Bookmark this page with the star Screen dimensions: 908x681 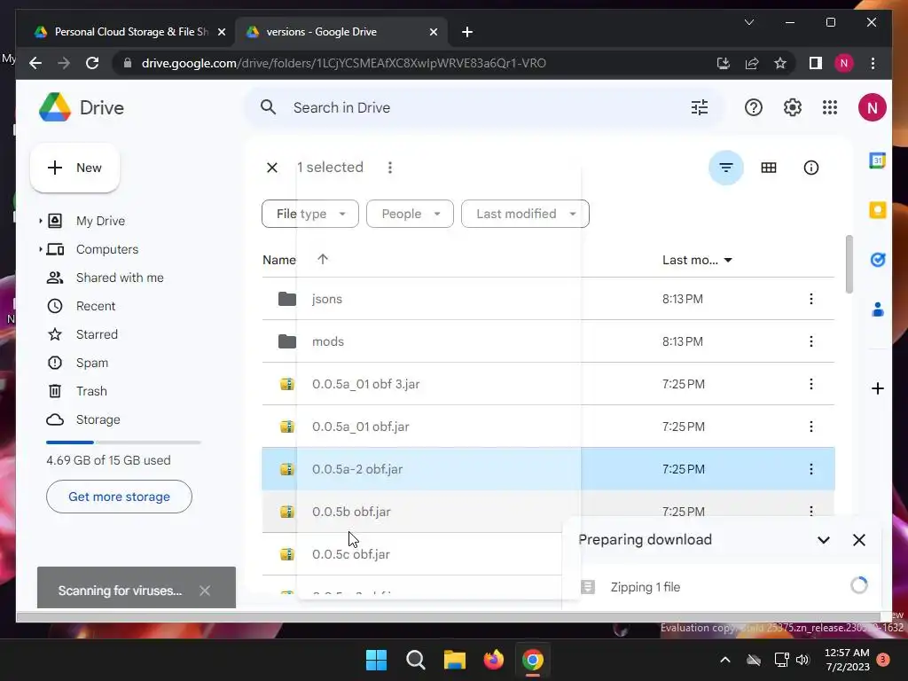click(780, 63)
